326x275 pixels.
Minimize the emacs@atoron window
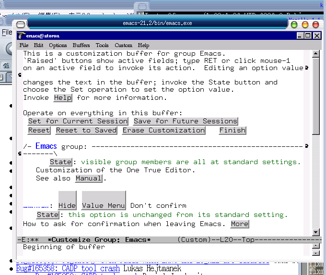point(300,36)
